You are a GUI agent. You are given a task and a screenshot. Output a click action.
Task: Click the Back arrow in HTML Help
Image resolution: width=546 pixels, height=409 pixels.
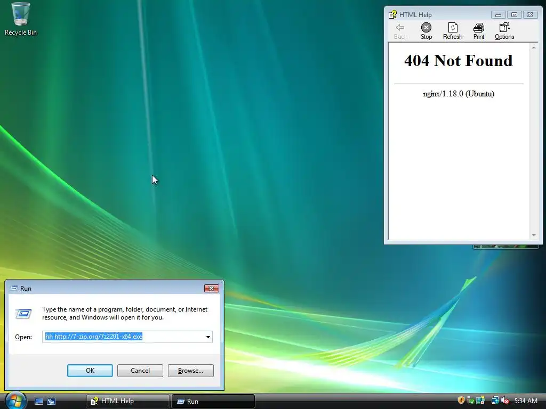[400, 31]
